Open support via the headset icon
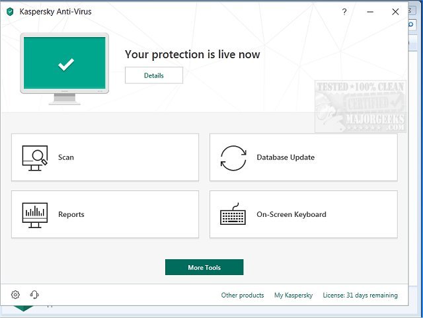The height and width of the screenshot is (318, 423). 34,295
